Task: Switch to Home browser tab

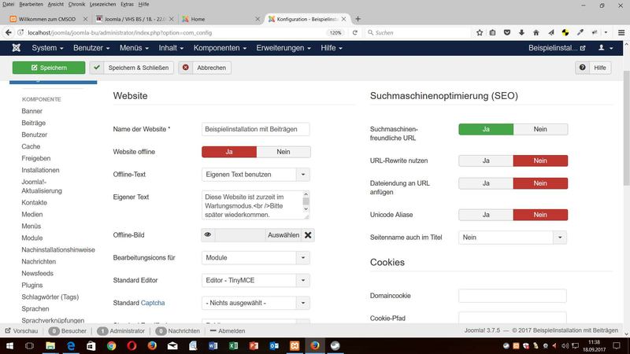Action: 219,19
